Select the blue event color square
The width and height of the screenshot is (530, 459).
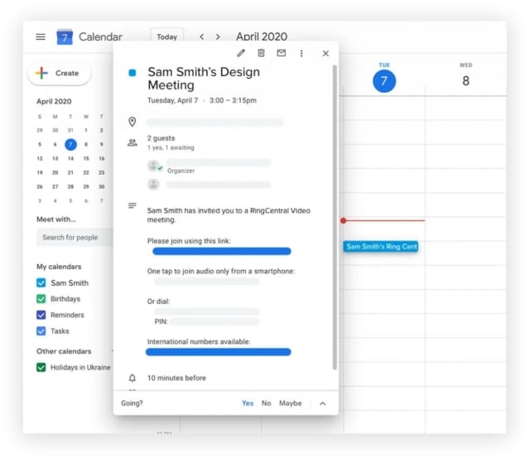(x=132, y=73)
